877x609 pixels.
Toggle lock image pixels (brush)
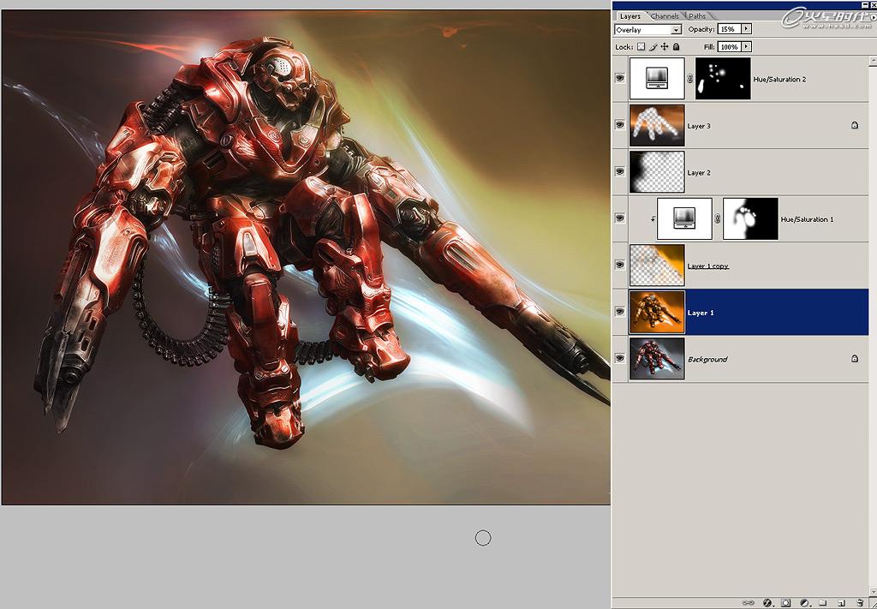653,47
